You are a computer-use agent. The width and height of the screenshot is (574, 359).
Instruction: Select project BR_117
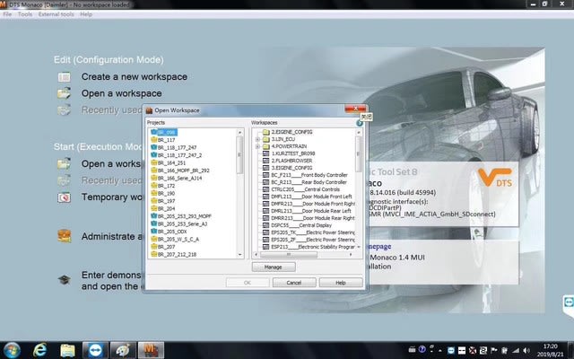[163, 140]
